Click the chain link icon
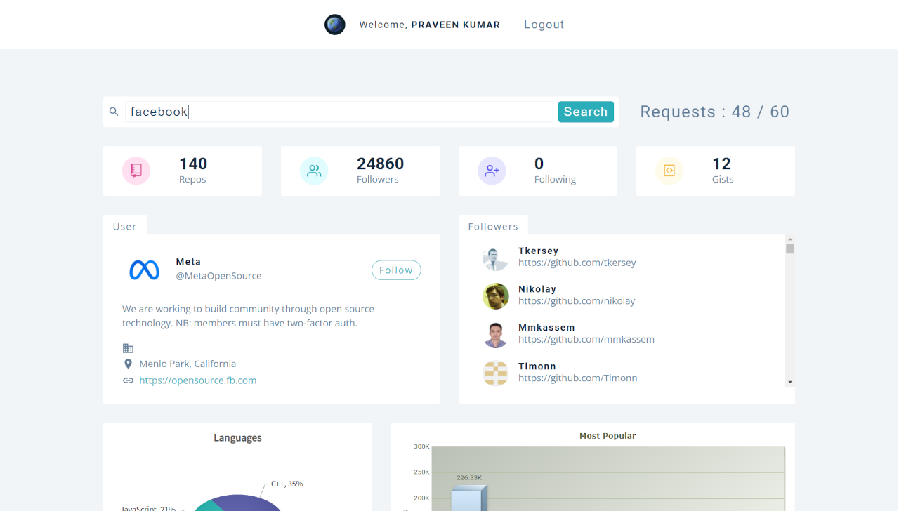Image resolution: width=899 pixels, height=511 pixels. (128, 380)
